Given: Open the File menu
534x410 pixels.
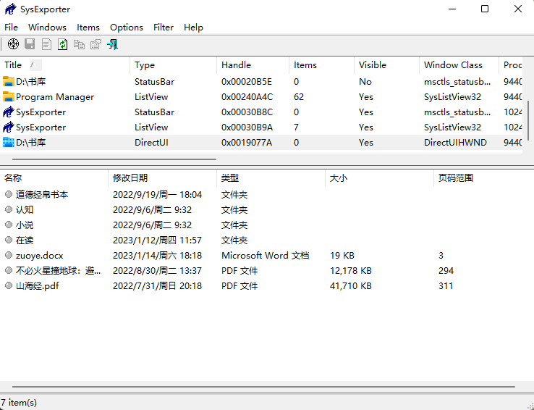Looking at the screenshot, I should [x=11, y=27].
